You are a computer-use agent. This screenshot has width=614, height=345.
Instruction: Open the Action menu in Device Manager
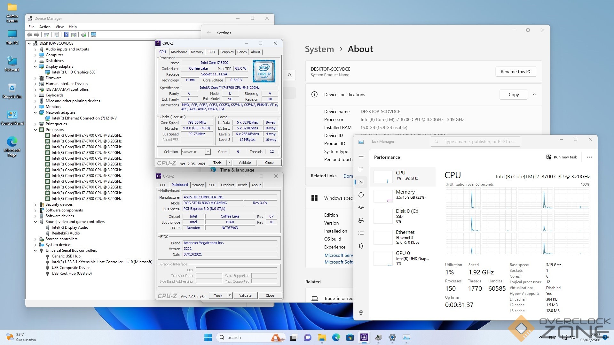[x=45, y=27]
